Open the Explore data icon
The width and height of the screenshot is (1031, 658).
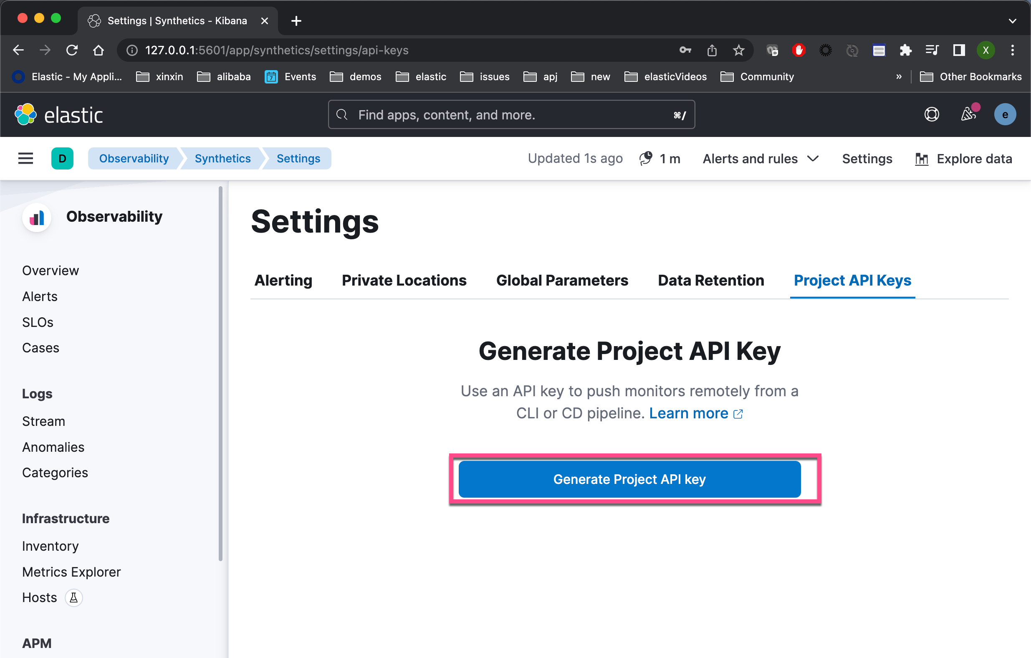pos(921,159)
